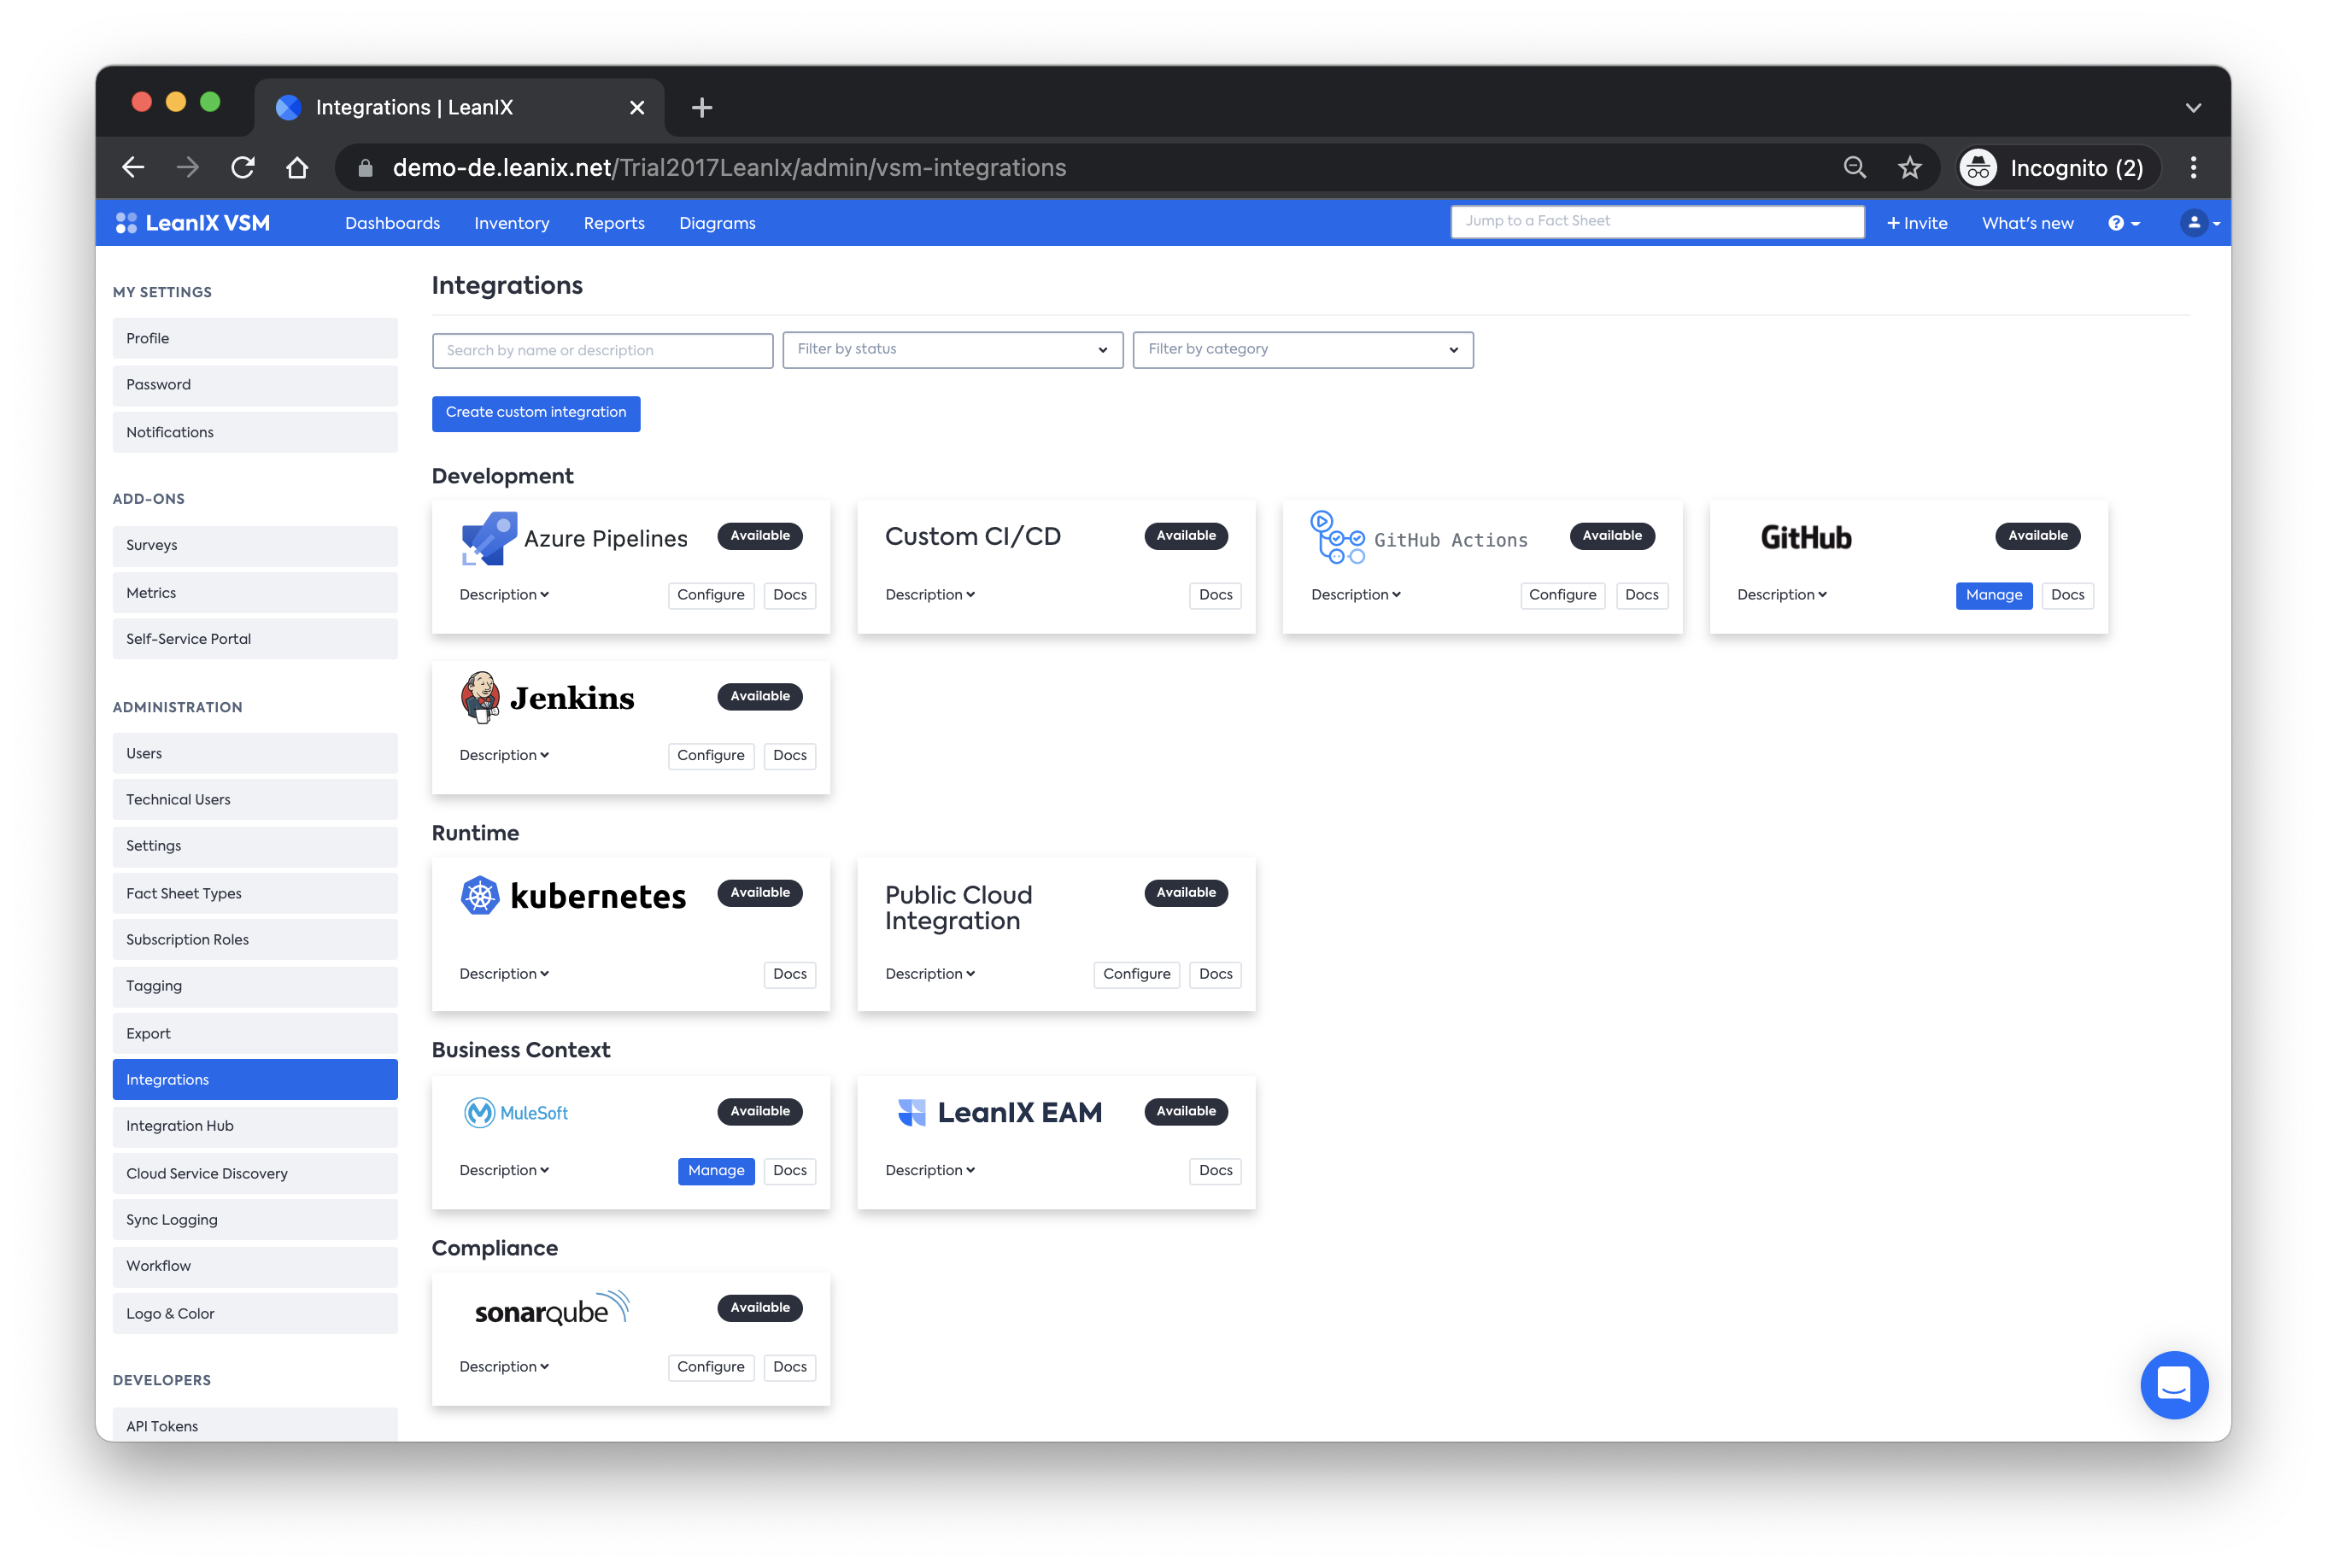Expand the Azure Pipelines Description
The width and height of the screenshot is (2327, 1568).
[504, 595]
